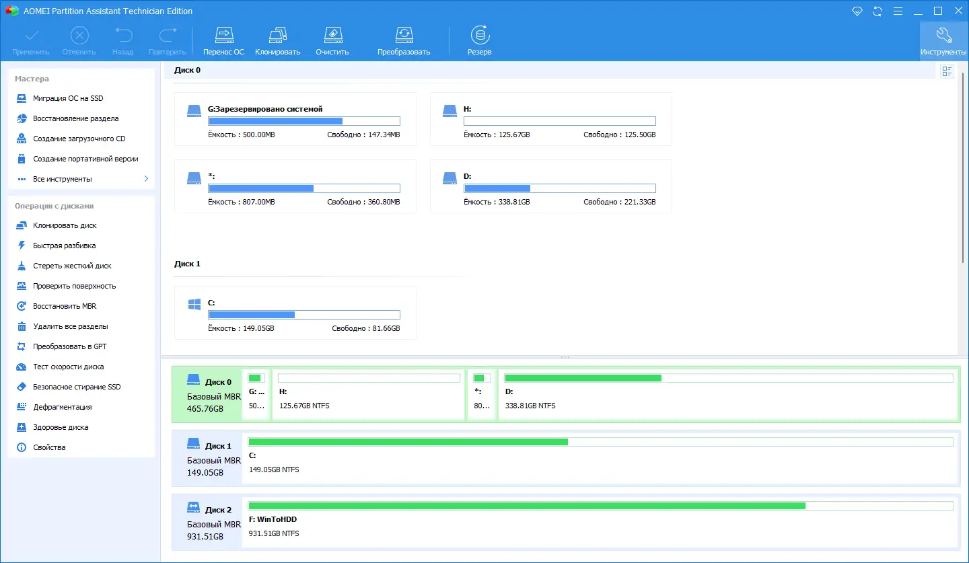The image size is (969, 563).
Task: Select the unlettered *: 807.00MB partition card
Action: coord(295,186)
